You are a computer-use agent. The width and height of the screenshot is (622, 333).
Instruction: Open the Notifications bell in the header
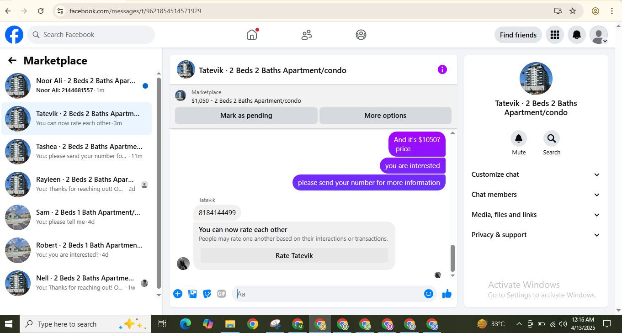tap(577, 35)
